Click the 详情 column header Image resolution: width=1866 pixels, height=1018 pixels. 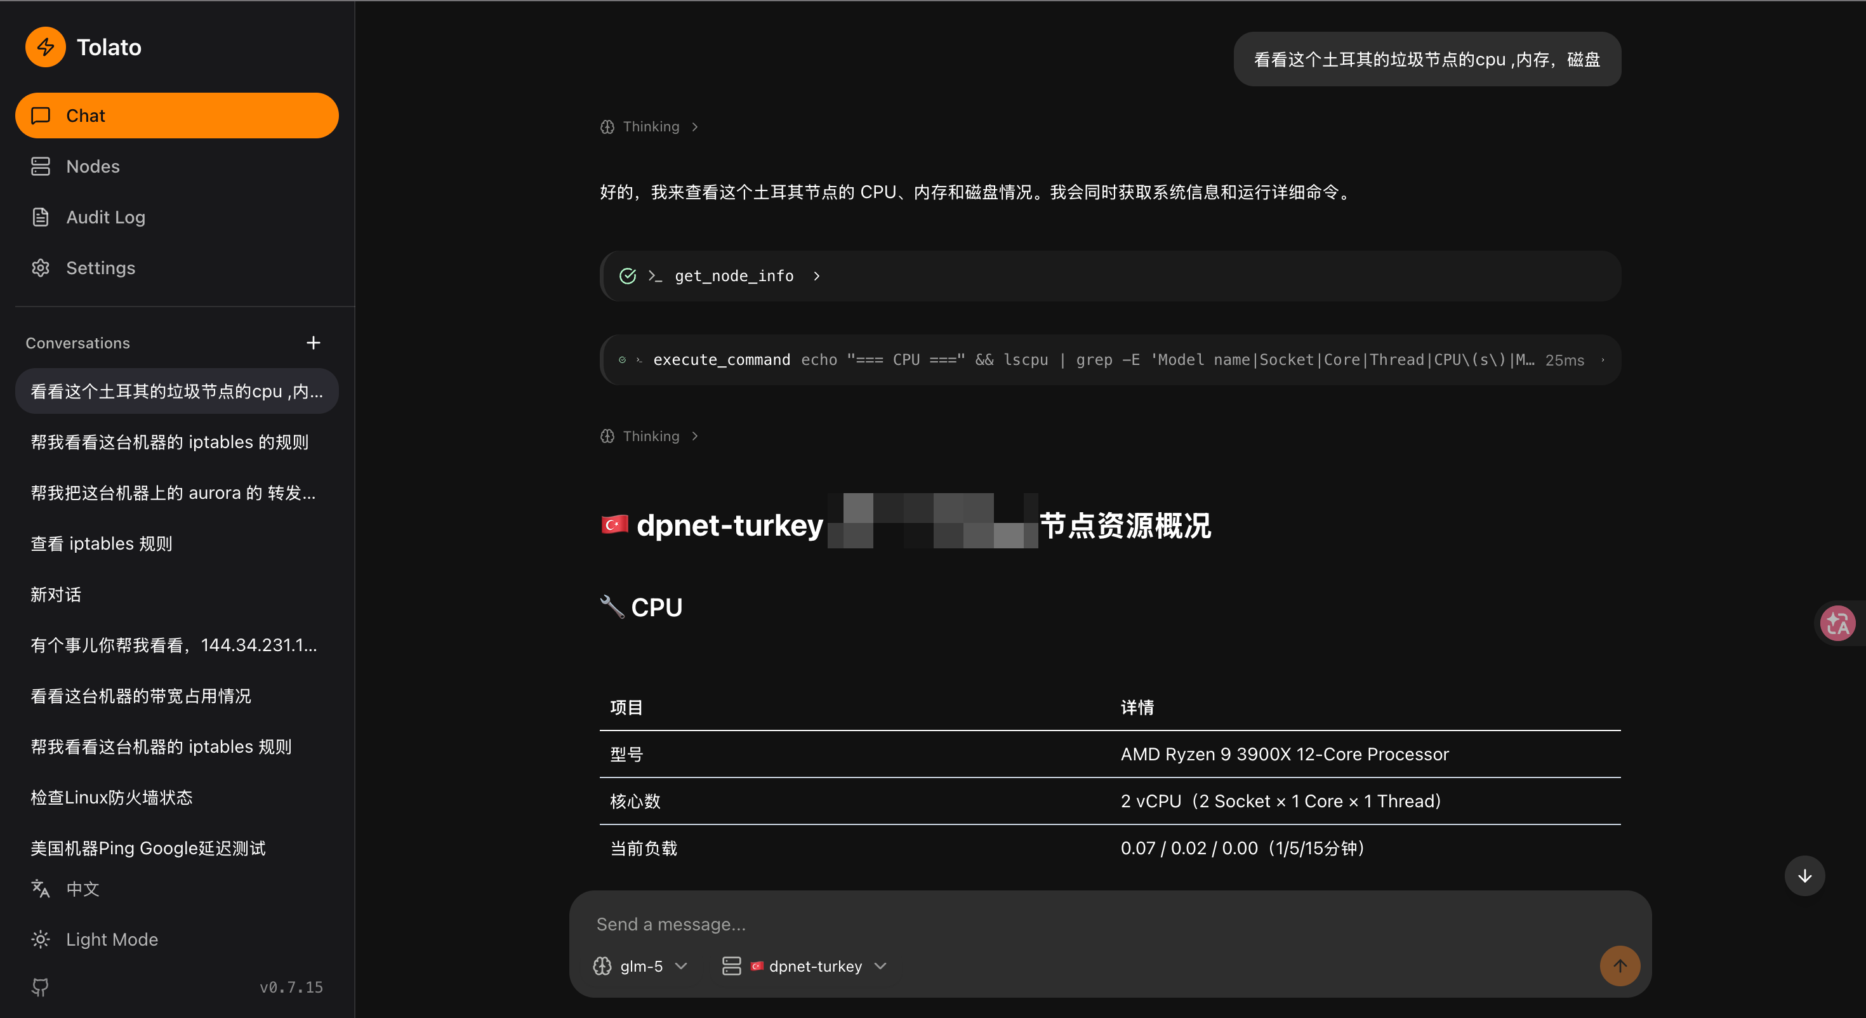click(x=1137, y=707)
